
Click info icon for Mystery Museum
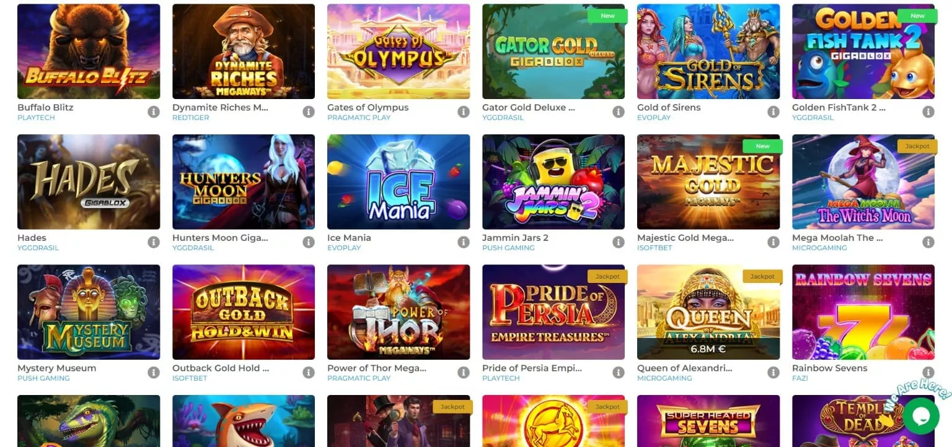click(x=154, y=373)
